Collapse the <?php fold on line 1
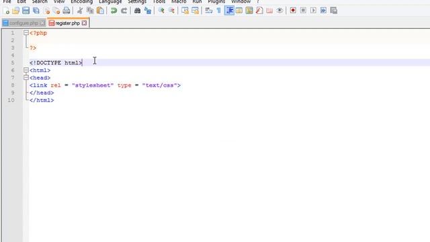Screen dimensions: 430x242 [x=26, y=33]
